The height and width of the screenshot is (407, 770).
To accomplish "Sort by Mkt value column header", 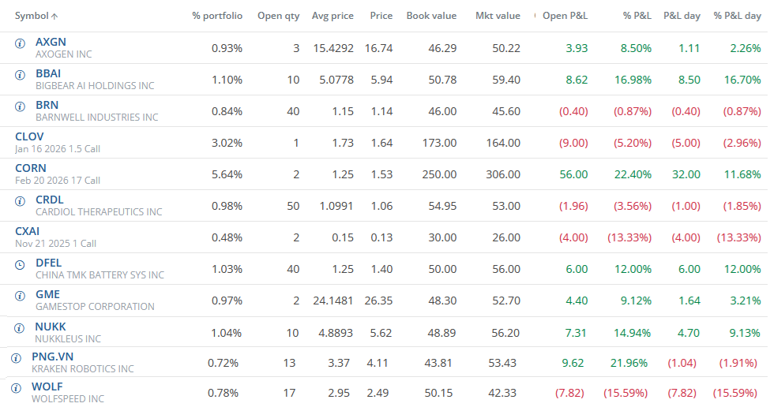I will [x=498, y=16].
